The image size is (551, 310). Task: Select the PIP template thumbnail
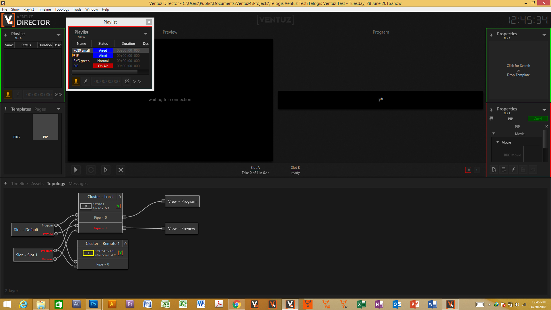45,127
